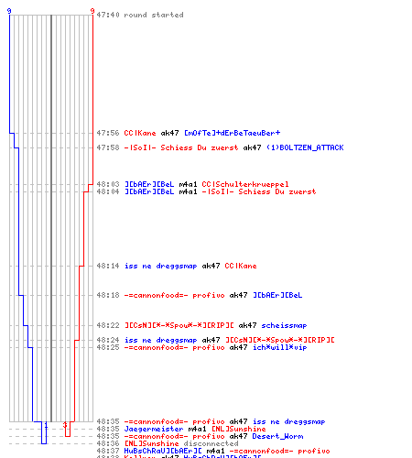Screen dimensions: 412x458
Task: Select player name CC|Kane at 47:56
Action: tap(140, 133)
